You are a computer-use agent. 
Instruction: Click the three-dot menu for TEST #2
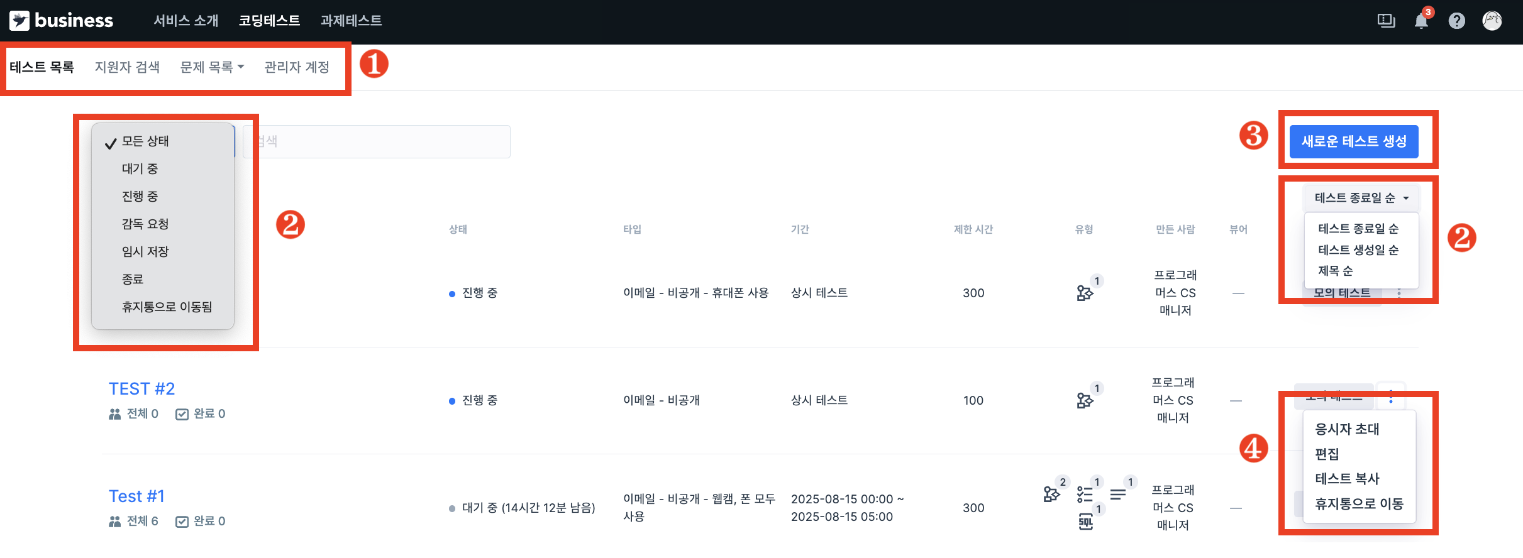click(1391, 397)
